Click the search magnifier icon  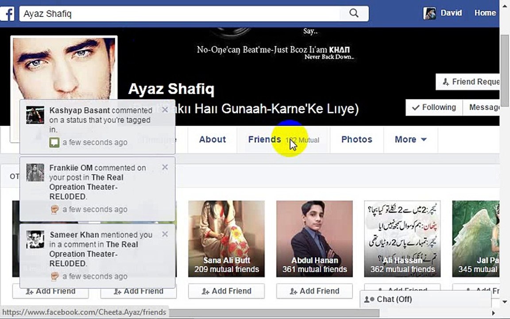[x=354, y=13]
